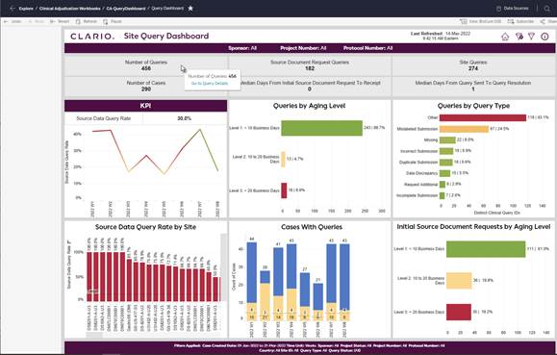Click the Last Refreshed 14-Mar-2022 text
The image size is (557, 355).
tap(441, 34)
